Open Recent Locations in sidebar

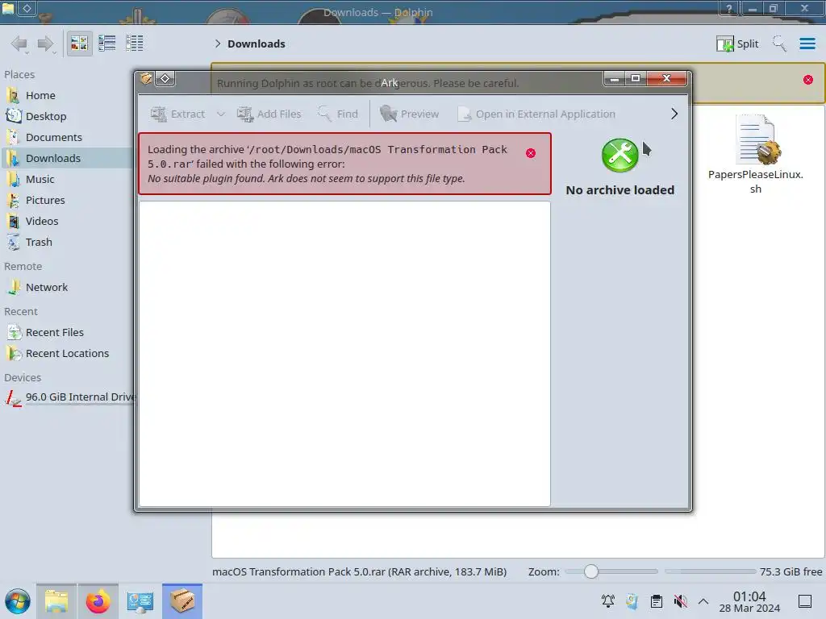(x=66, y=354)
